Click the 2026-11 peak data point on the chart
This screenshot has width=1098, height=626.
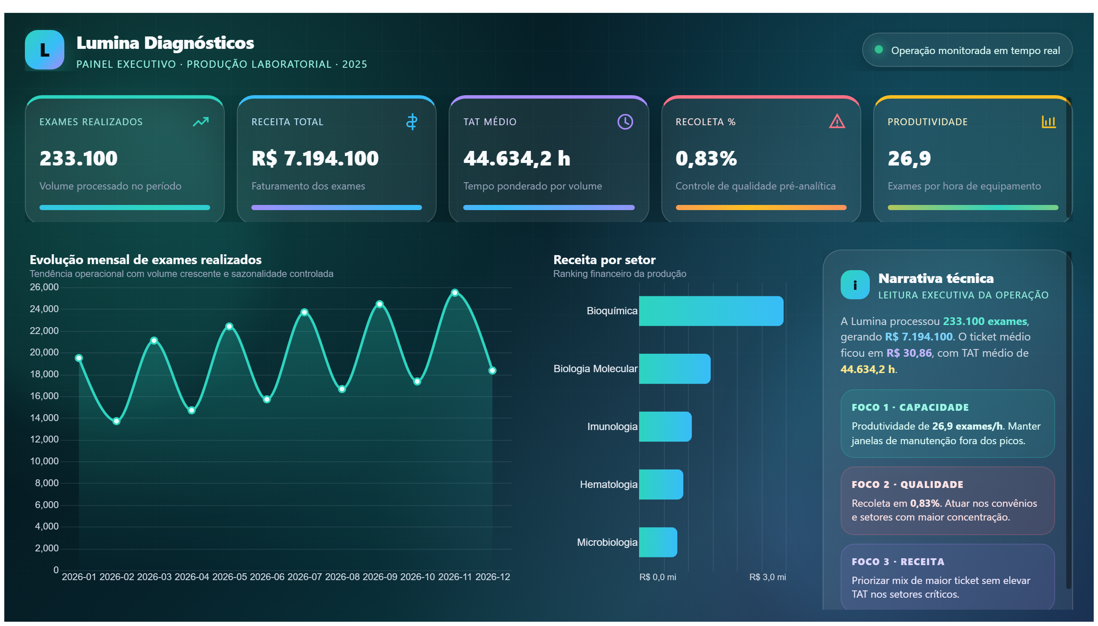(455, 293)
